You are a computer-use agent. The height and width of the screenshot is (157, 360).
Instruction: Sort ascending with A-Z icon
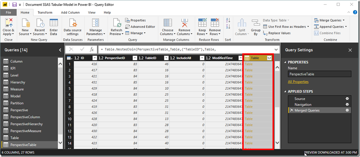point(228,20)
